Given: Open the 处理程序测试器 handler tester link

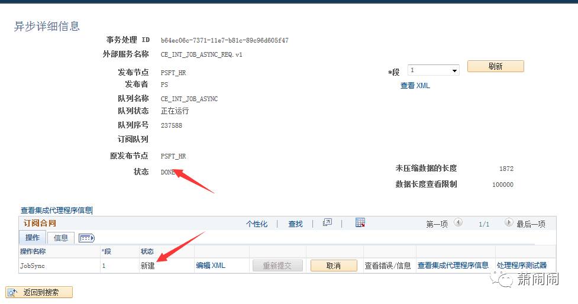Looking at the screenshot, I should 522,266.
